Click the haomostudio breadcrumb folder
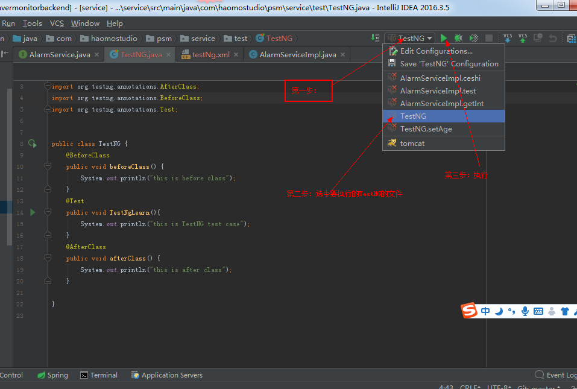This screenshot has width=577, height=389. (109, 38)
